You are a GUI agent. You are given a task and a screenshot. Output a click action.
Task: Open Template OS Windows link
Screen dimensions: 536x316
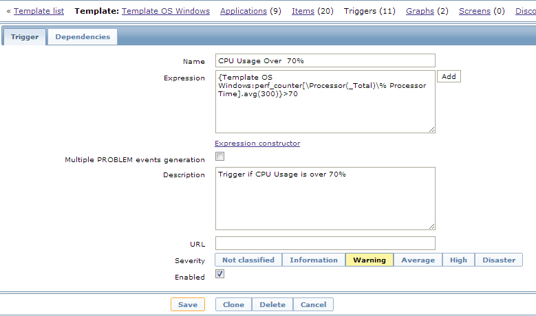coord(166,11)
